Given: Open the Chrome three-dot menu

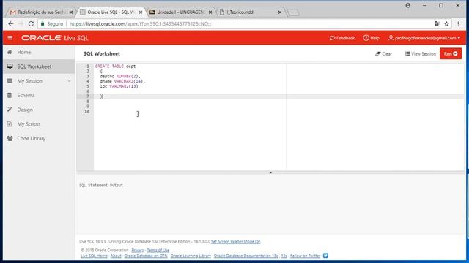Looking at the screenshot, I should (458, 23).
